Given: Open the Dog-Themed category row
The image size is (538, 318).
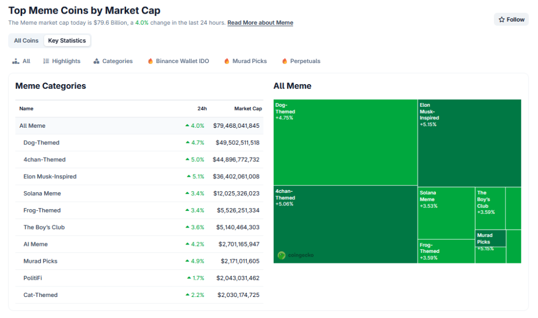Looking at the screenshot, I should [42, 142].
